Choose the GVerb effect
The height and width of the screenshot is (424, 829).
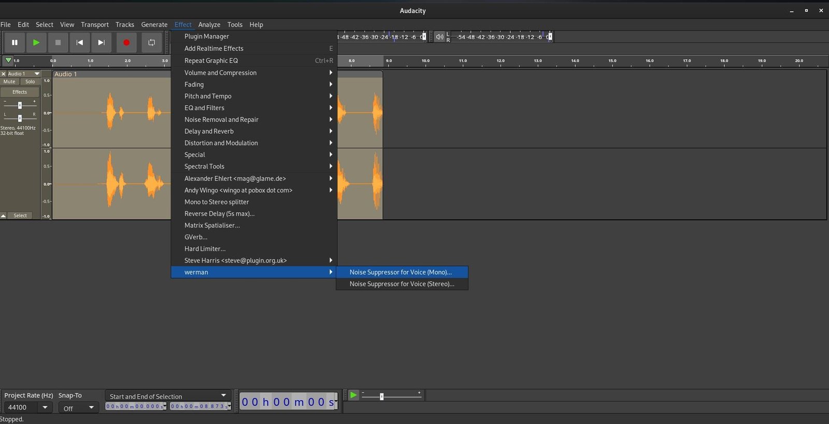tap(254, 237)
